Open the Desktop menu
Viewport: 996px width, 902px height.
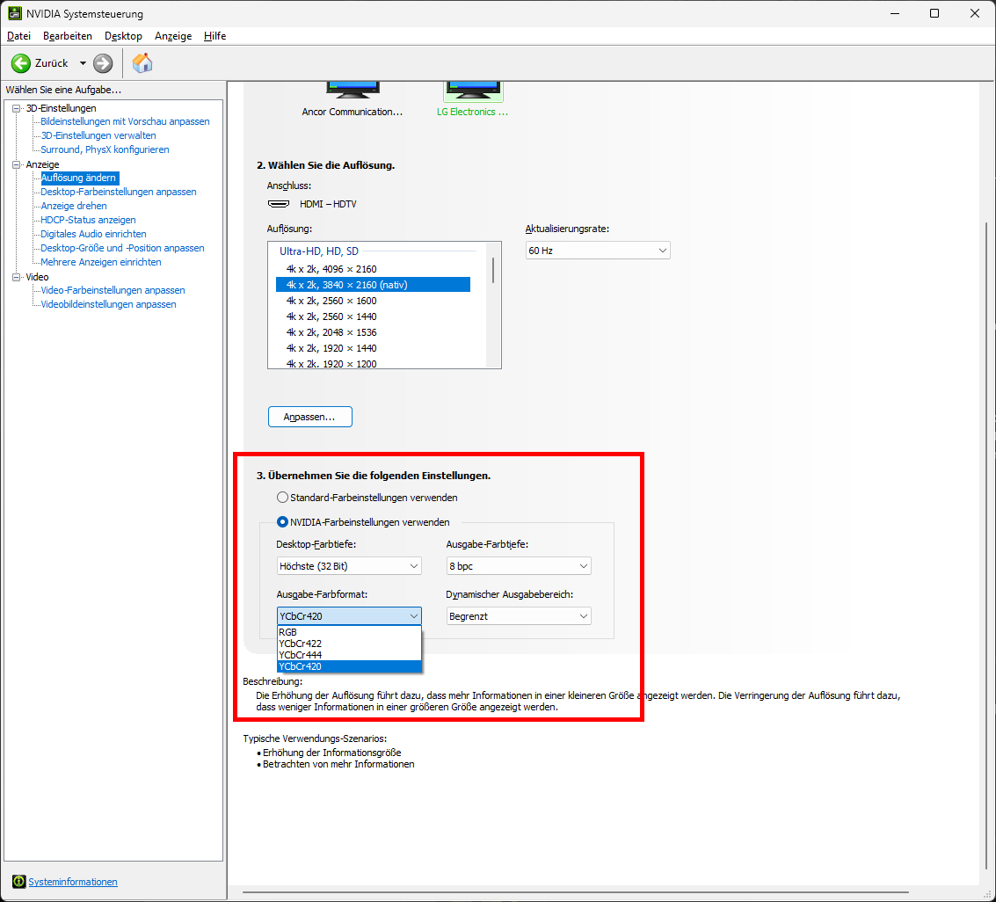123,36
